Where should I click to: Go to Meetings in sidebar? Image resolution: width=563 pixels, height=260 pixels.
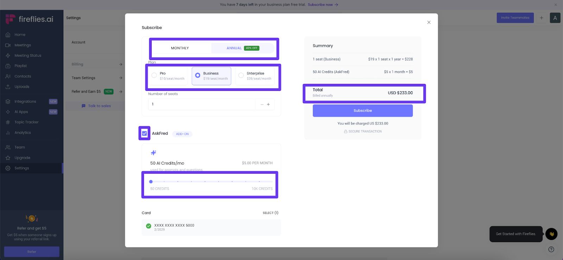tap(23, 45)
